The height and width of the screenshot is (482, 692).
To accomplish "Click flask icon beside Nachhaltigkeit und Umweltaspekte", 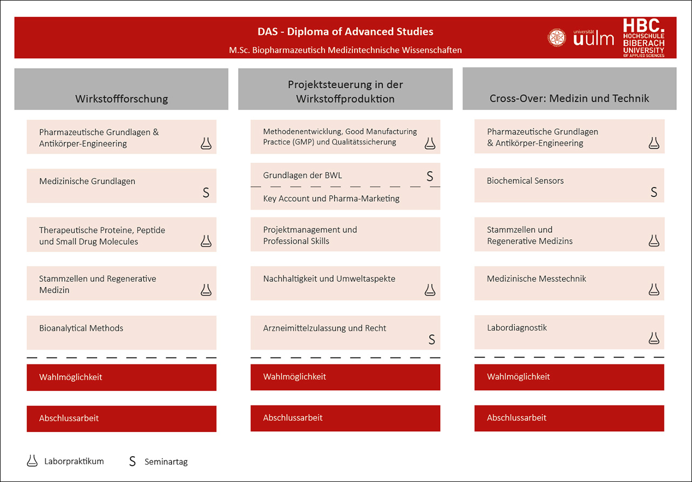I will (430, 290).
